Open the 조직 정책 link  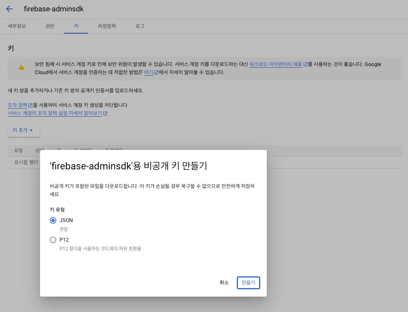click(17, 105)
